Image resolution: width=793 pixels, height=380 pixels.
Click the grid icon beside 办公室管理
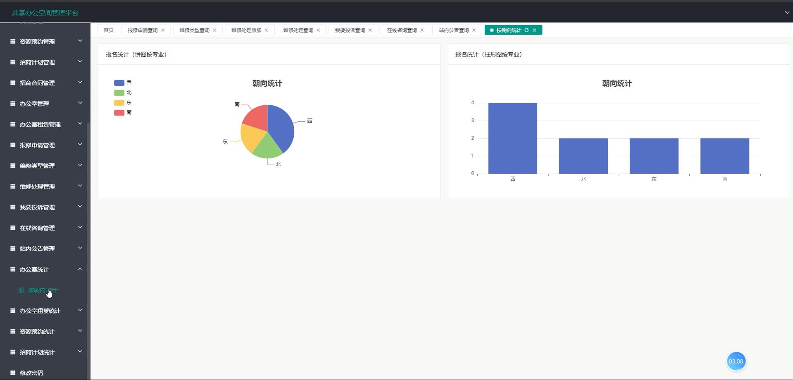(13, 104)
